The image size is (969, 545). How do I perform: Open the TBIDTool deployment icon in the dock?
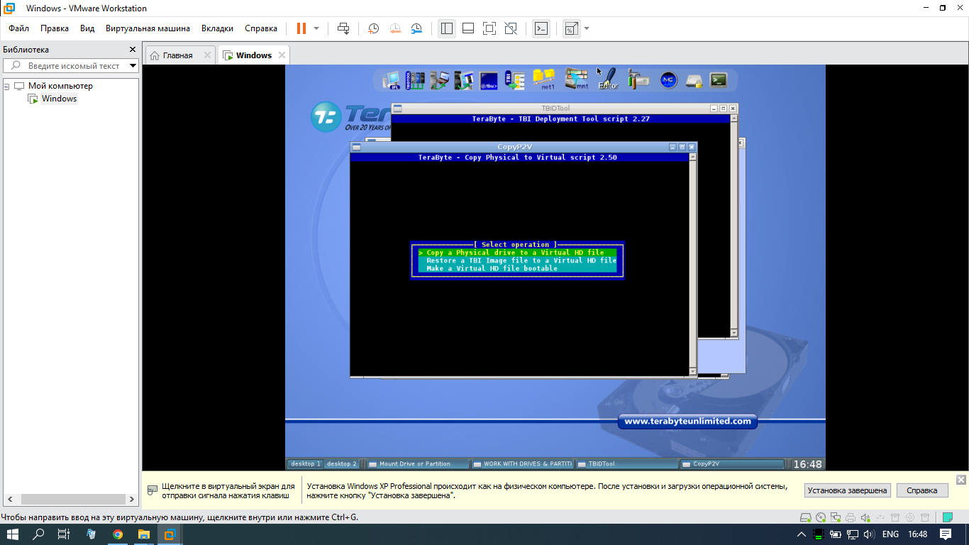(x=414, y=80)
